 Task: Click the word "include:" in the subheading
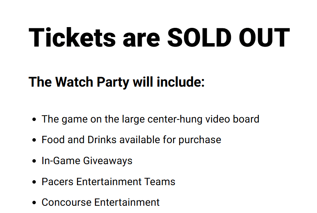181,82
